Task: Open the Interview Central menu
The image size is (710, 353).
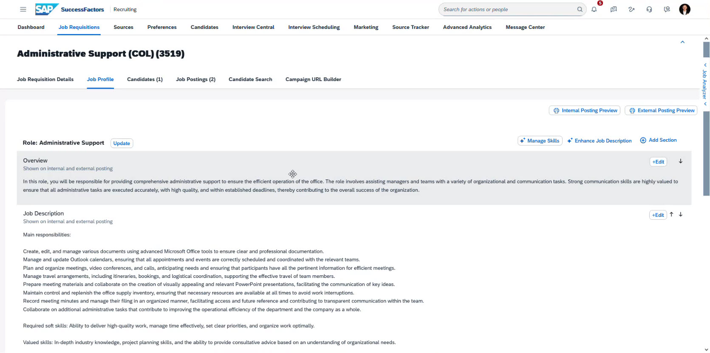Action: click(x=253, y=27)
